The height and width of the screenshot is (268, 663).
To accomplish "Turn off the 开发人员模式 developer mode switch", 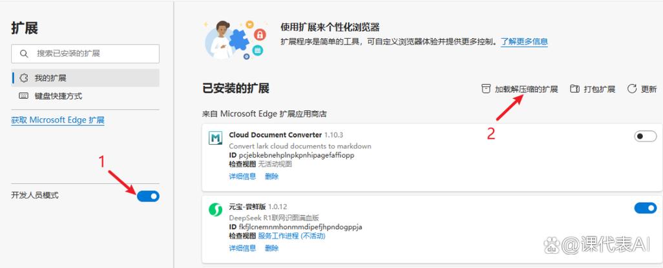I will tap(148, 196).
